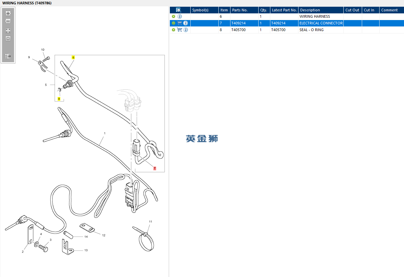The height and width of the screenshot is (277, 404).
Task: Click callout 13 near the bracket
Action: click(86, 250)
